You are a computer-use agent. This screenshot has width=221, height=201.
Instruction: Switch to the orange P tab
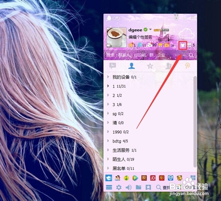point(188,66)
